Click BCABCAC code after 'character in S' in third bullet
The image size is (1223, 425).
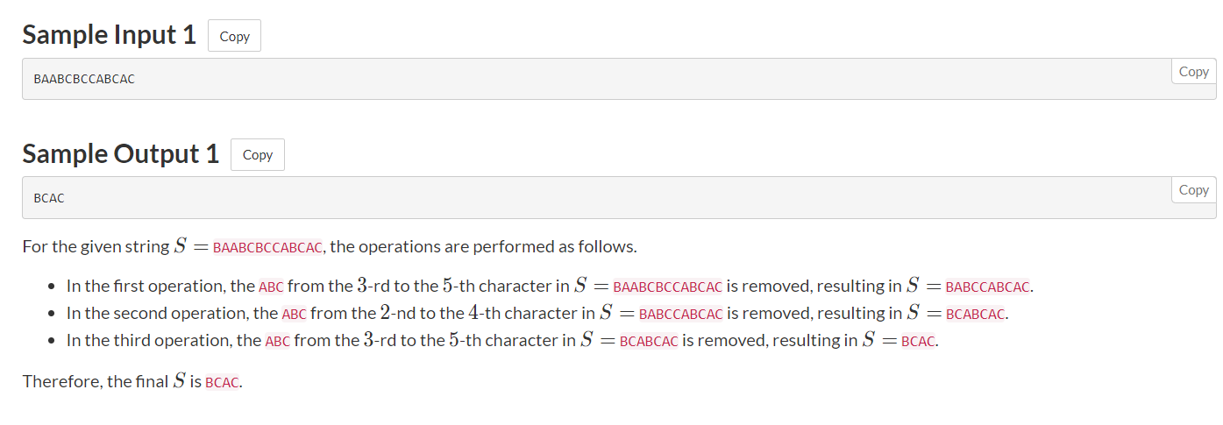(649, 341)
